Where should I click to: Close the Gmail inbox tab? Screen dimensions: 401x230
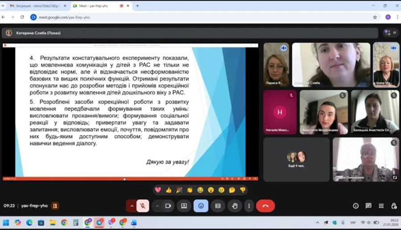pos(65,6)
